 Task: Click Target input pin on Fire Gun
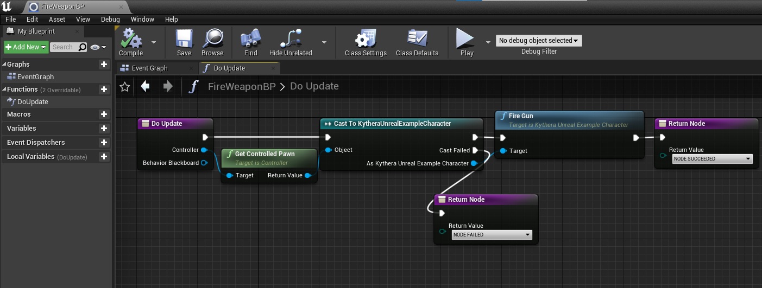point(503,151)
